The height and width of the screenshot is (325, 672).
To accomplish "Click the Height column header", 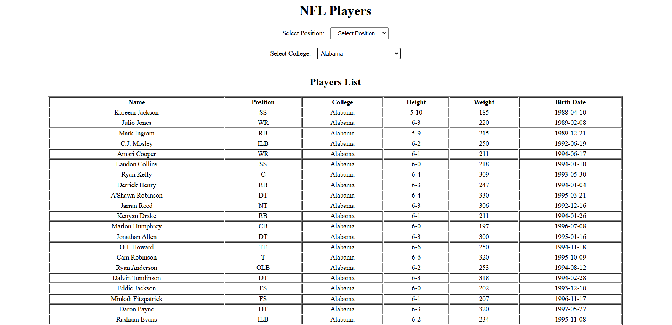I will (x=416, y=102).
